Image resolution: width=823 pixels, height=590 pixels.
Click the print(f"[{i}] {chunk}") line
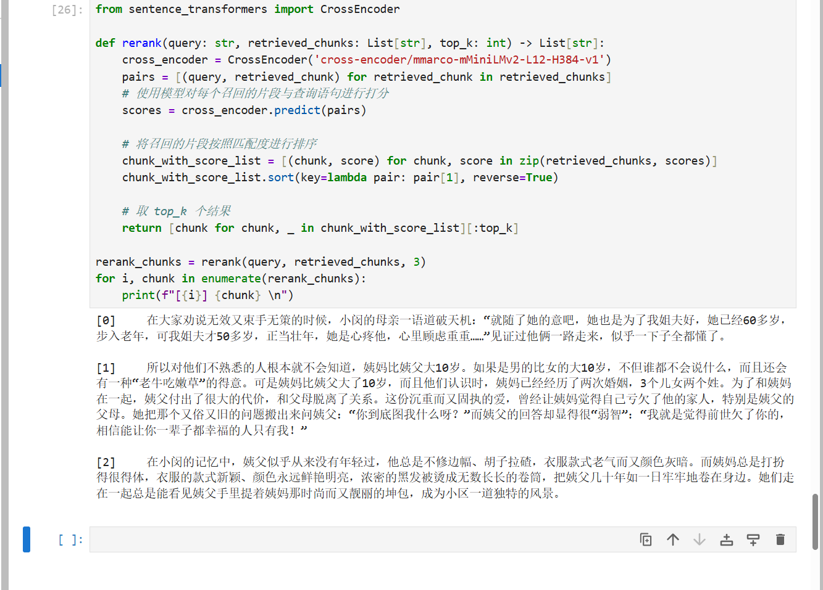tap(207, 295)
